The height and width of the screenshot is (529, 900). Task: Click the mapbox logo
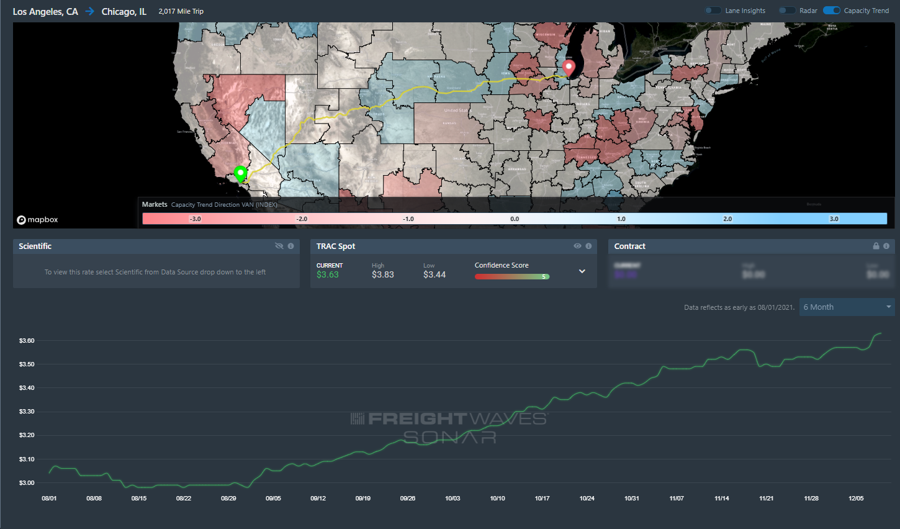coord(37,220)
